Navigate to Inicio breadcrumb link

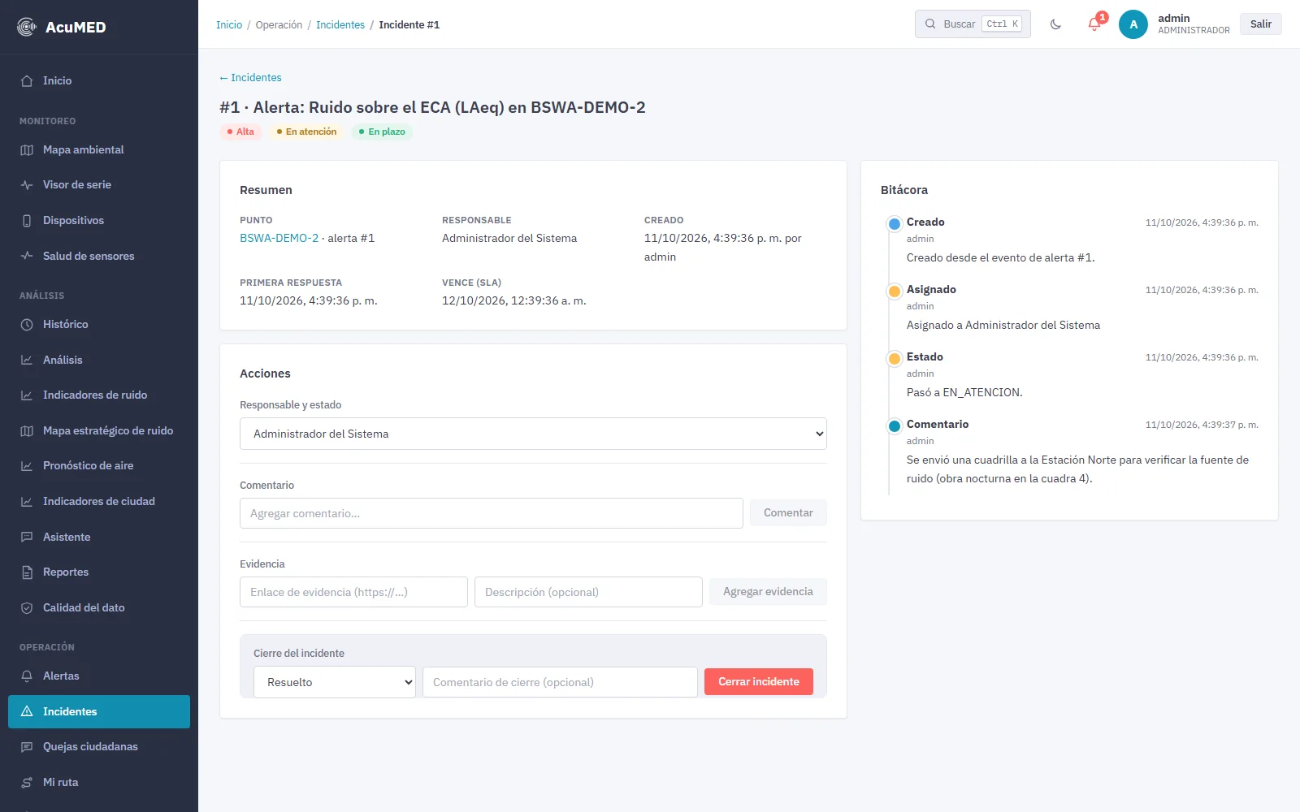point(229,25)
